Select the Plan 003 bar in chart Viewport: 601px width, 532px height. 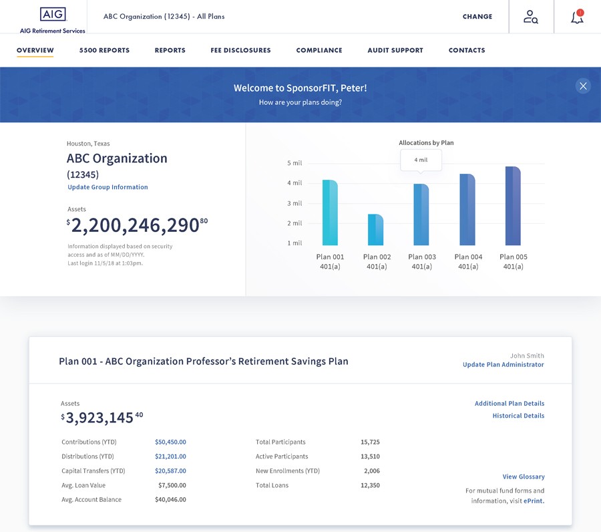click(421, 215)
